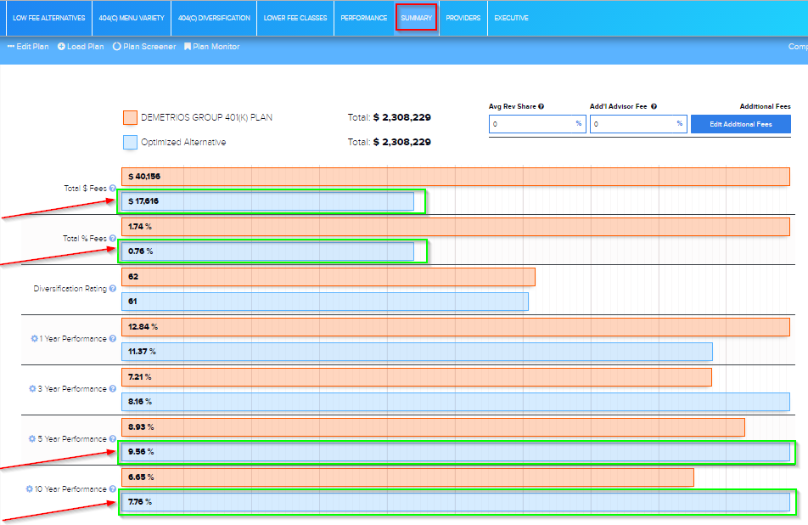The image size is (808, 525).
Task: Select Edit Plan option
Action: pos(28,47)
